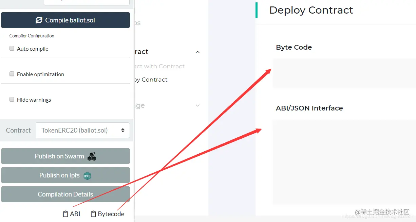Click the Bytecode label text

(x=111, y=214)
